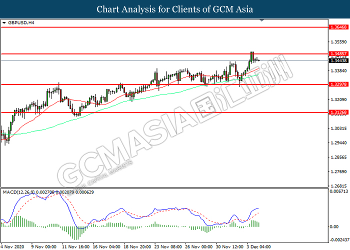Click the 16 Nov 04:00 time label
This screenshot has width=350, height=250.
pyautogui.click(x=106, y=247)
